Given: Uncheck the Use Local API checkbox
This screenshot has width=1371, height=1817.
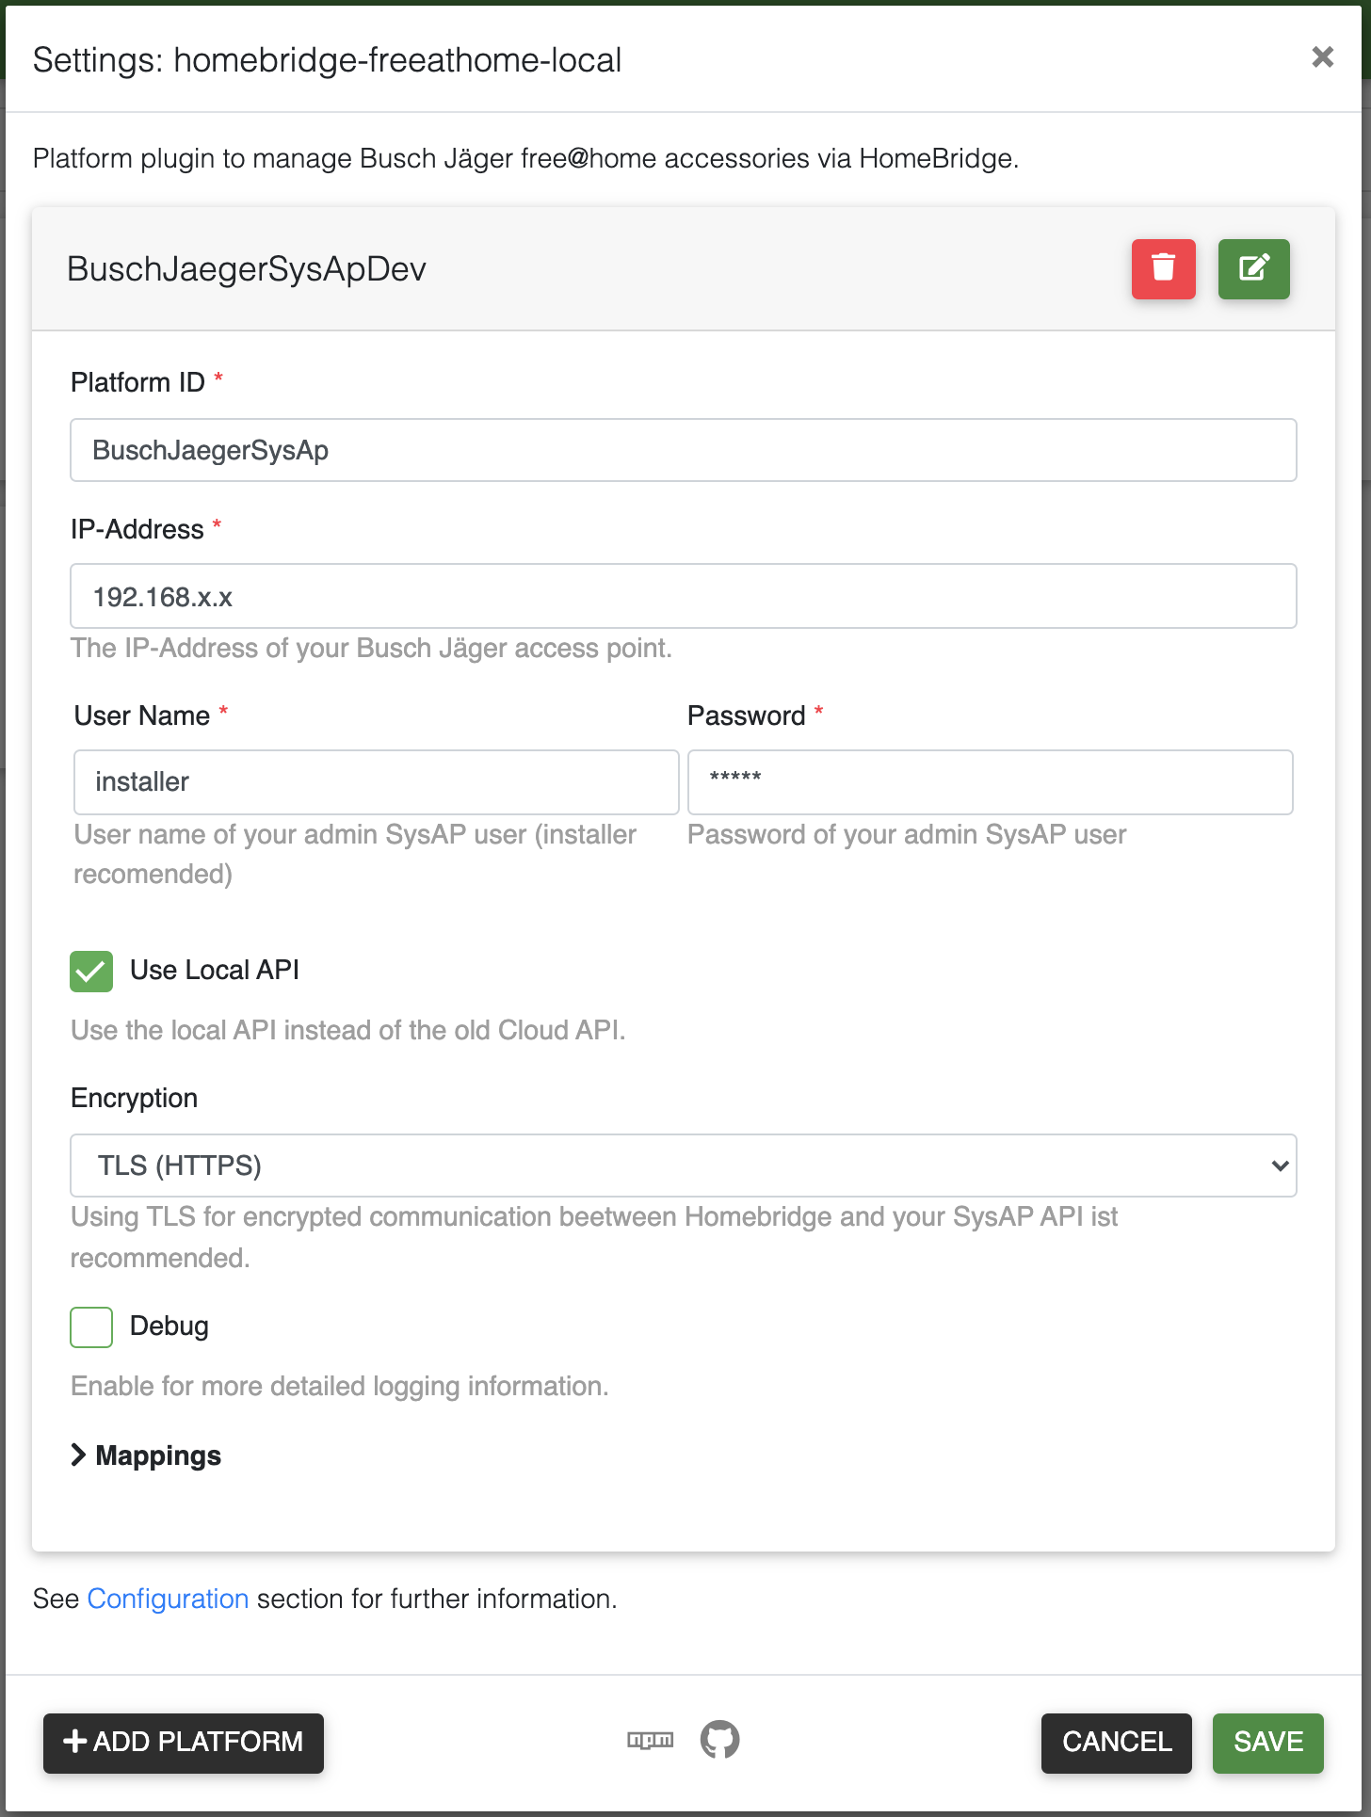Looking at the screenshot, I should (x=91, y=972).
